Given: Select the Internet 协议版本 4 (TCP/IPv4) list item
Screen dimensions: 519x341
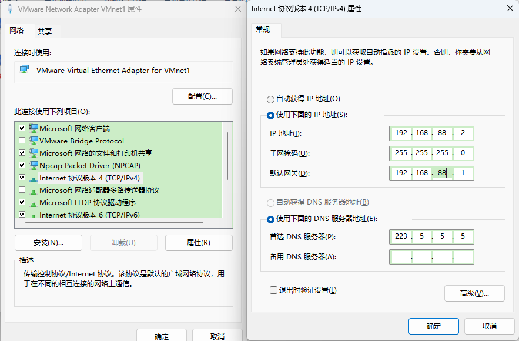Looking at the screenshot, I should tap(90, 178).
